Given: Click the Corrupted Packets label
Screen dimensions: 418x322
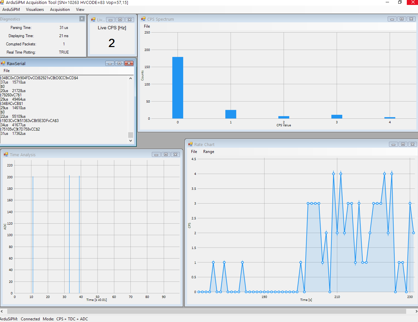Looking at the screenshot, I should (x=21, y=44).
